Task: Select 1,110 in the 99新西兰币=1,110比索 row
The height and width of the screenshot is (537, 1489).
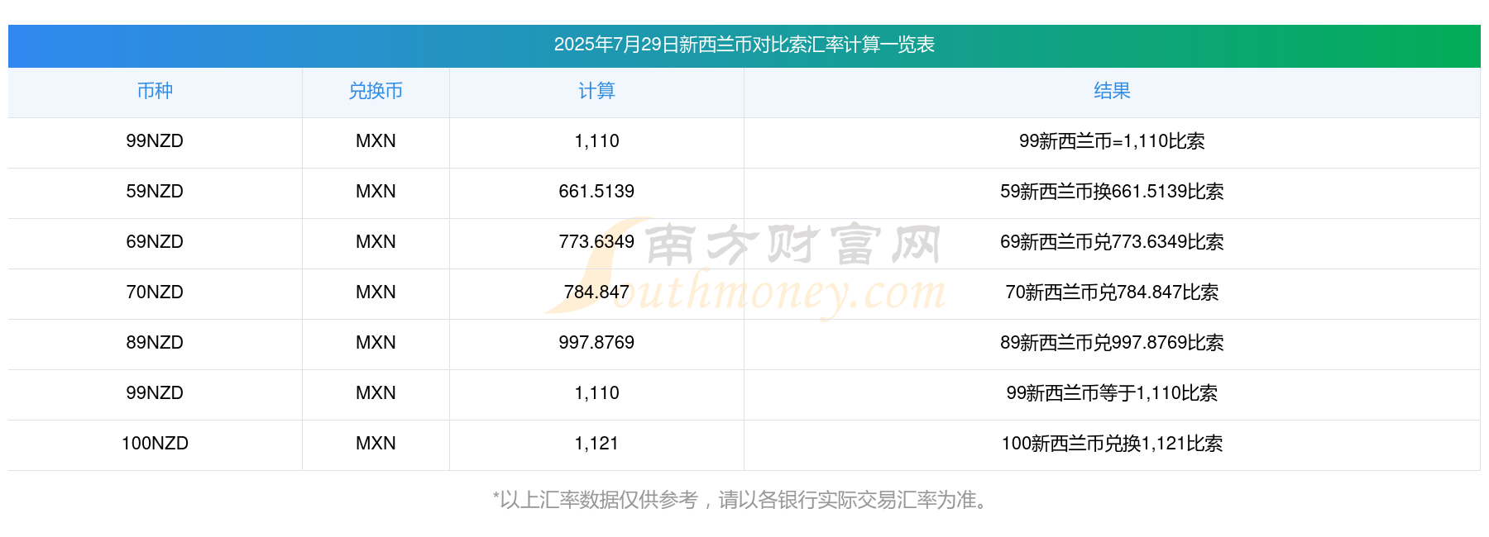Action: pyautogui.click(x=596, y=141)
